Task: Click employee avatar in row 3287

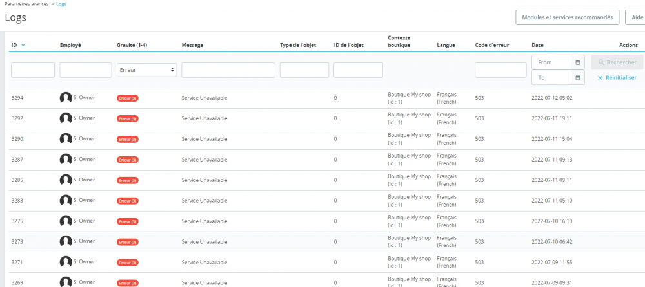Action: pos(66,160)
